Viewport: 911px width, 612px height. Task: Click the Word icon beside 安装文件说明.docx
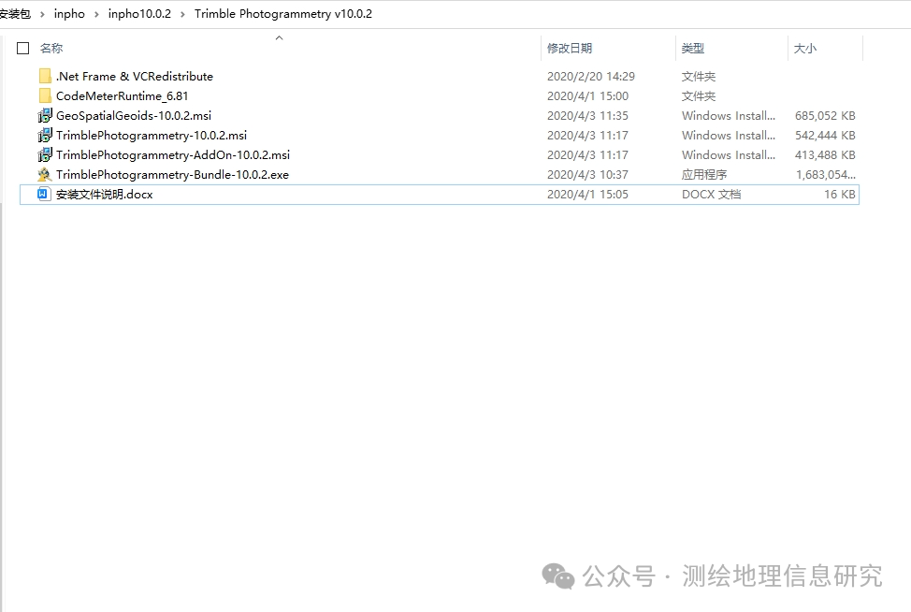pos(43,194)
